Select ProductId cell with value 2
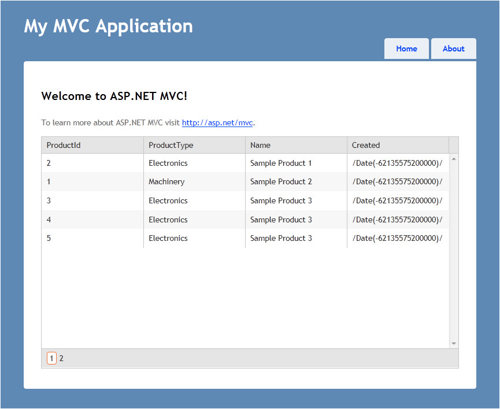Image resolution: width=500 pixels, height=409 pixels. (92, 163)
